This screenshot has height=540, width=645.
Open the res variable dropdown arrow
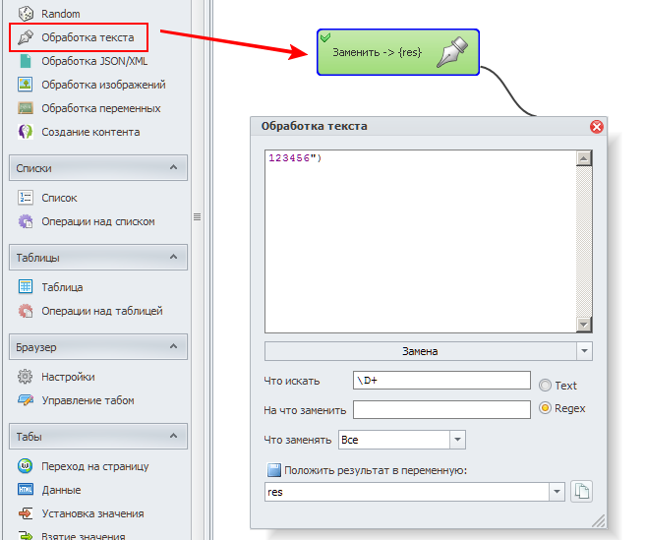tap(557, 492)
